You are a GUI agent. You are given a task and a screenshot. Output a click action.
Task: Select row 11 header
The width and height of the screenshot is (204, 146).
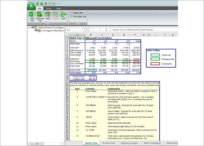coord(67,61)
